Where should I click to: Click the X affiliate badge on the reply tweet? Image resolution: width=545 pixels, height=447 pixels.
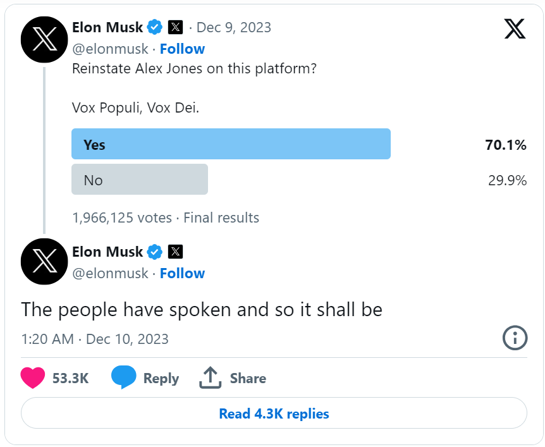(x=176, y=252)
